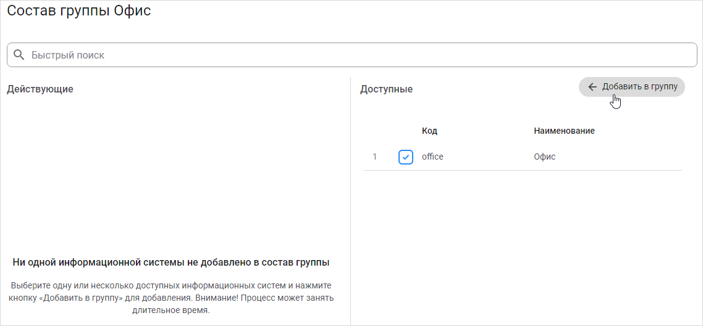Viewport: 703px width, 326px height.
Task: Select the 'Офис' name cell
Action: [545, 157]
